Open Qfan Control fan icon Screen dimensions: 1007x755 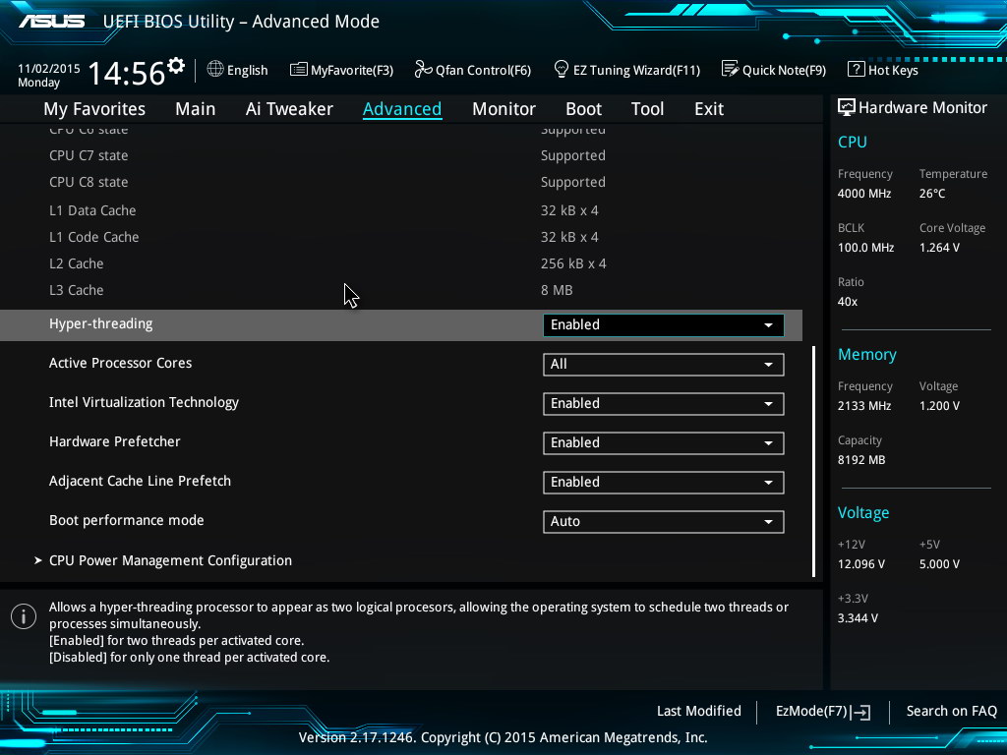(x=423, y=70)
